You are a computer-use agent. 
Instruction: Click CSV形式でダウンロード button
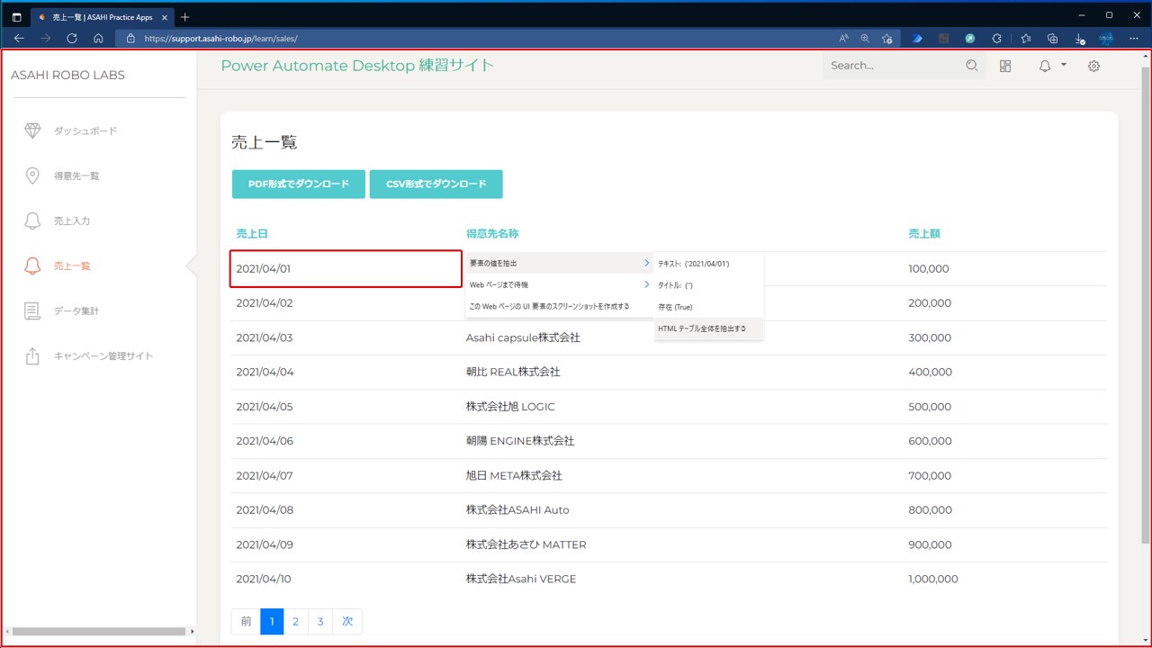(436, 184)
